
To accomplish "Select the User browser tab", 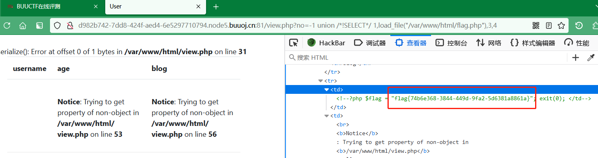I will coord(156,6).
